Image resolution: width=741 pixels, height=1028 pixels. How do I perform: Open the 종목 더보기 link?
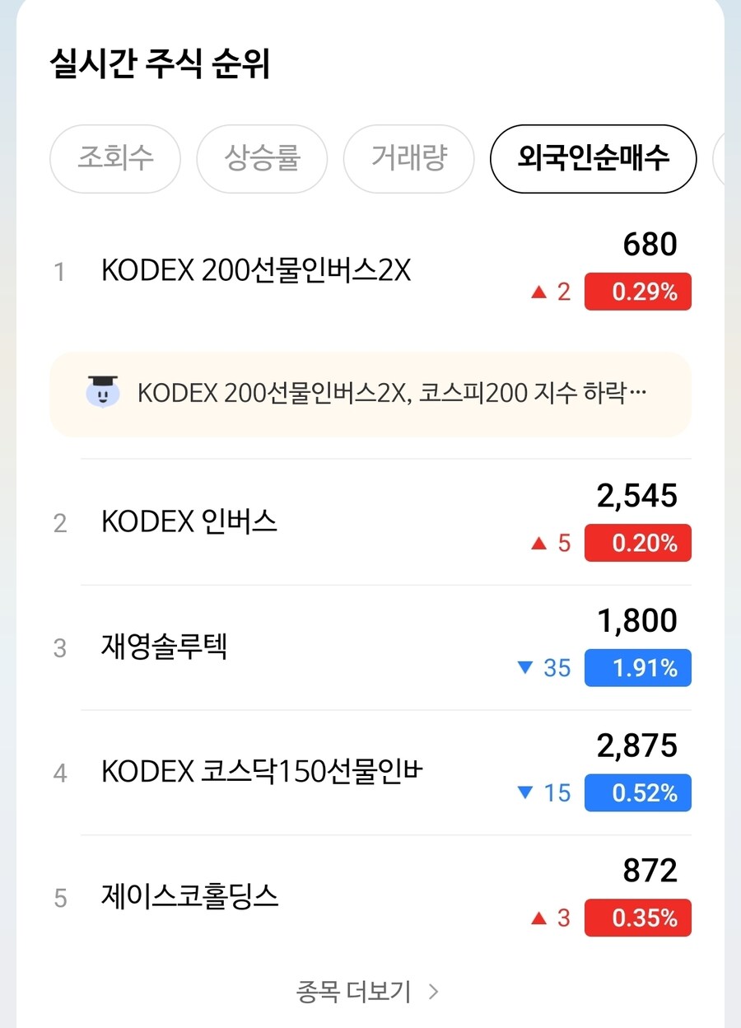354,993
